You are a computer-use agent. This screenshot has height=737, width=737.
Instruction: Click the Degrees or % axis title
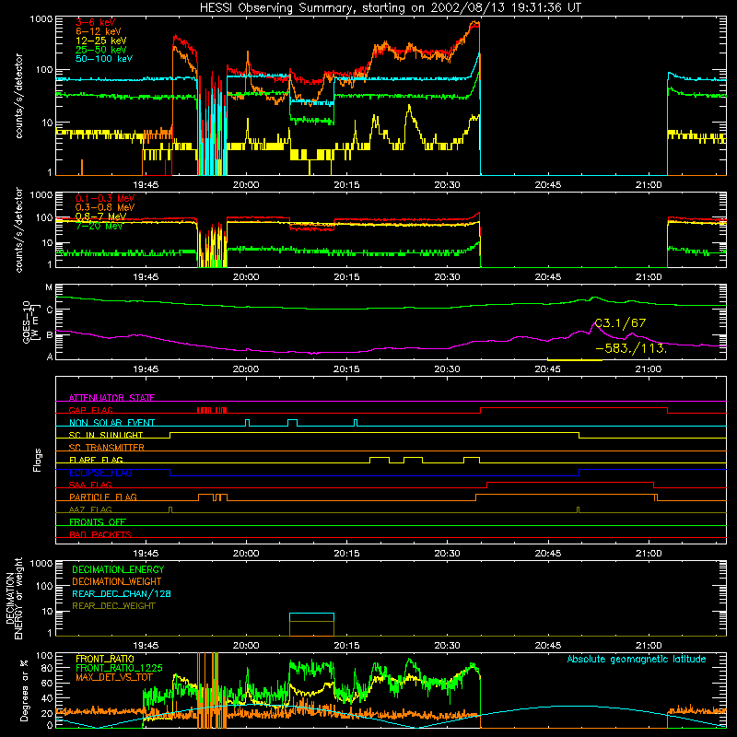24,690
